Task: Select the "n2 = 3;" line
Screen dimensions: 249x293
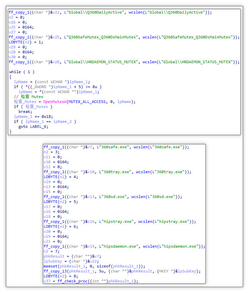Action: (x=52, y=152)
